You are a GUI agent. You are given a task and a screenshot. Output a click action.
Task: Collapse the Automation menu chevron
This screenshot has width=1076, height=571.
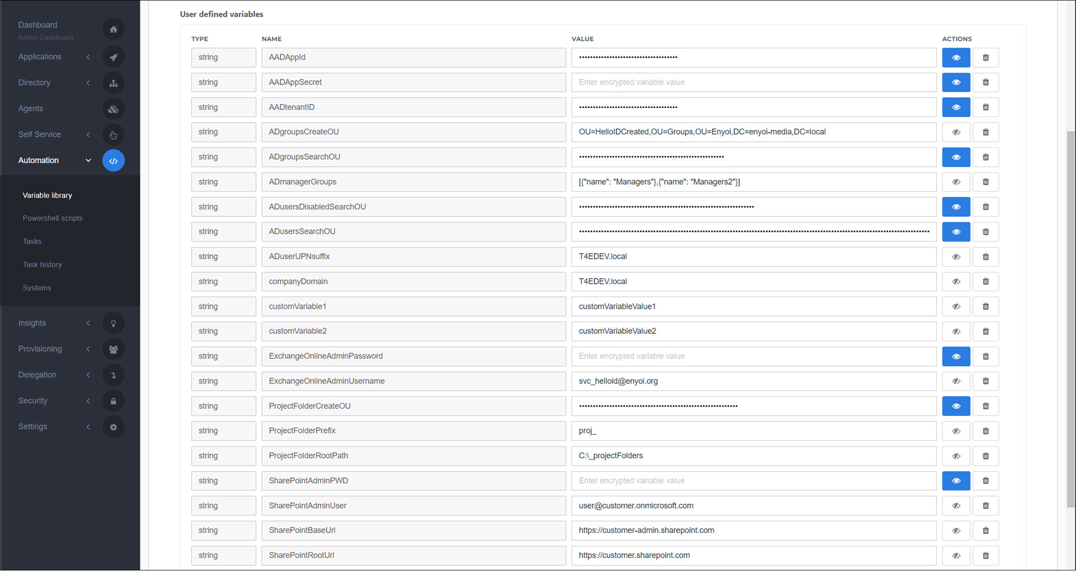(88, 160)
